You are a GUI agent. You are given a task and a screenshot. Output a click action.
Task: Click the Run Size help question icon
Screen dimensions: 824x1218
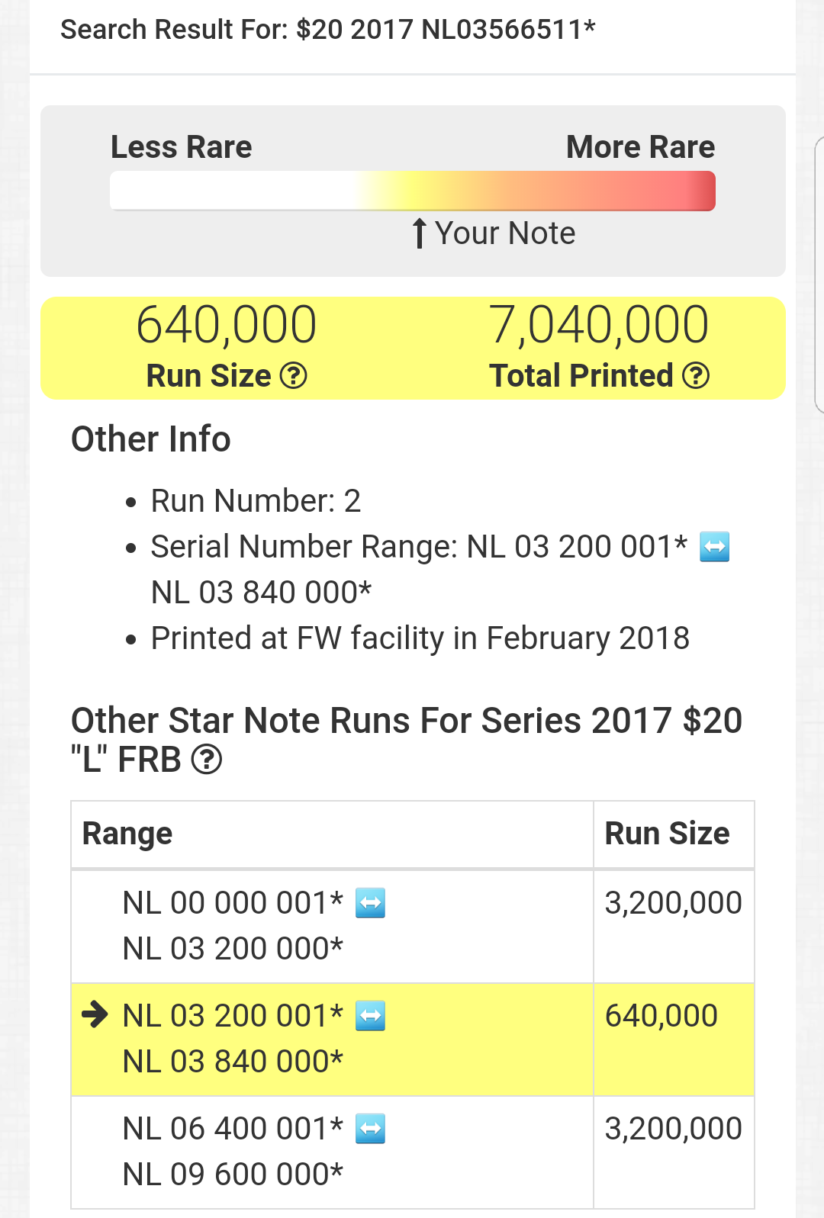[x=294, y=375]
